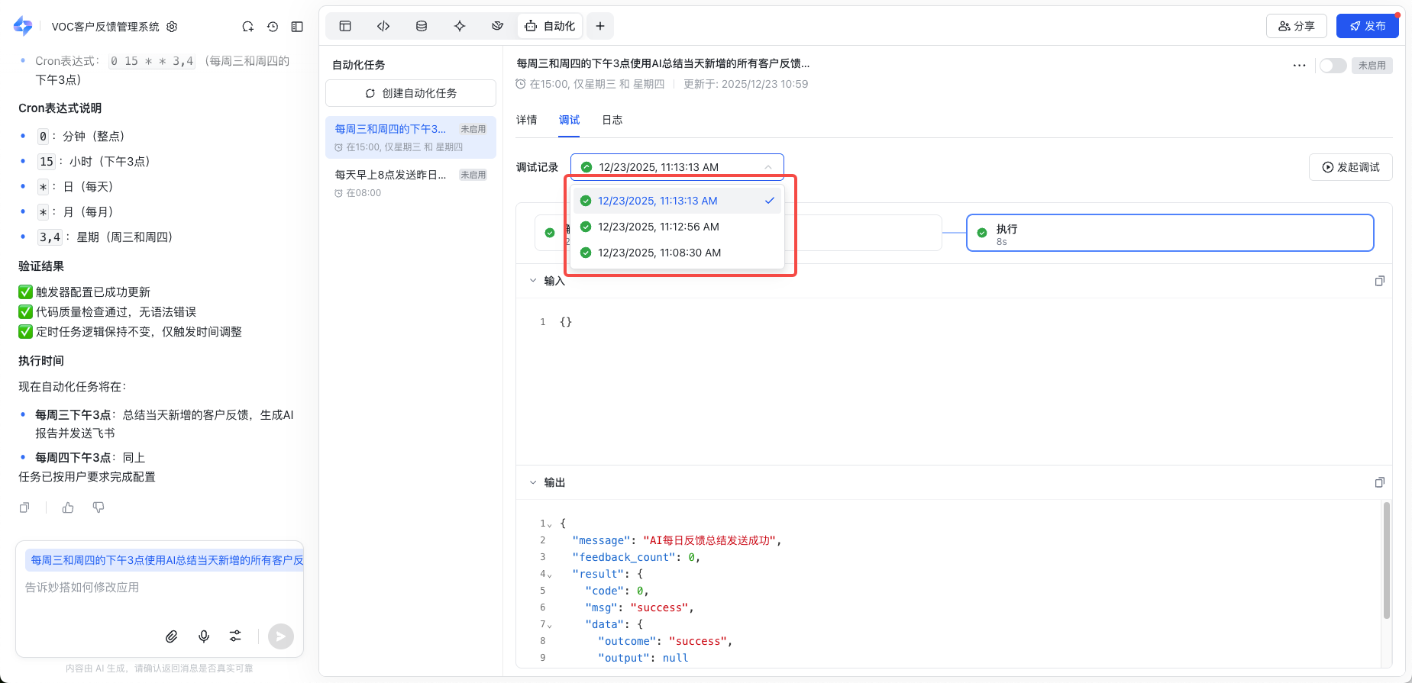Click the 创建自动化任务 button
This screenshot has height=683, width=1412.
click(411, 93)
